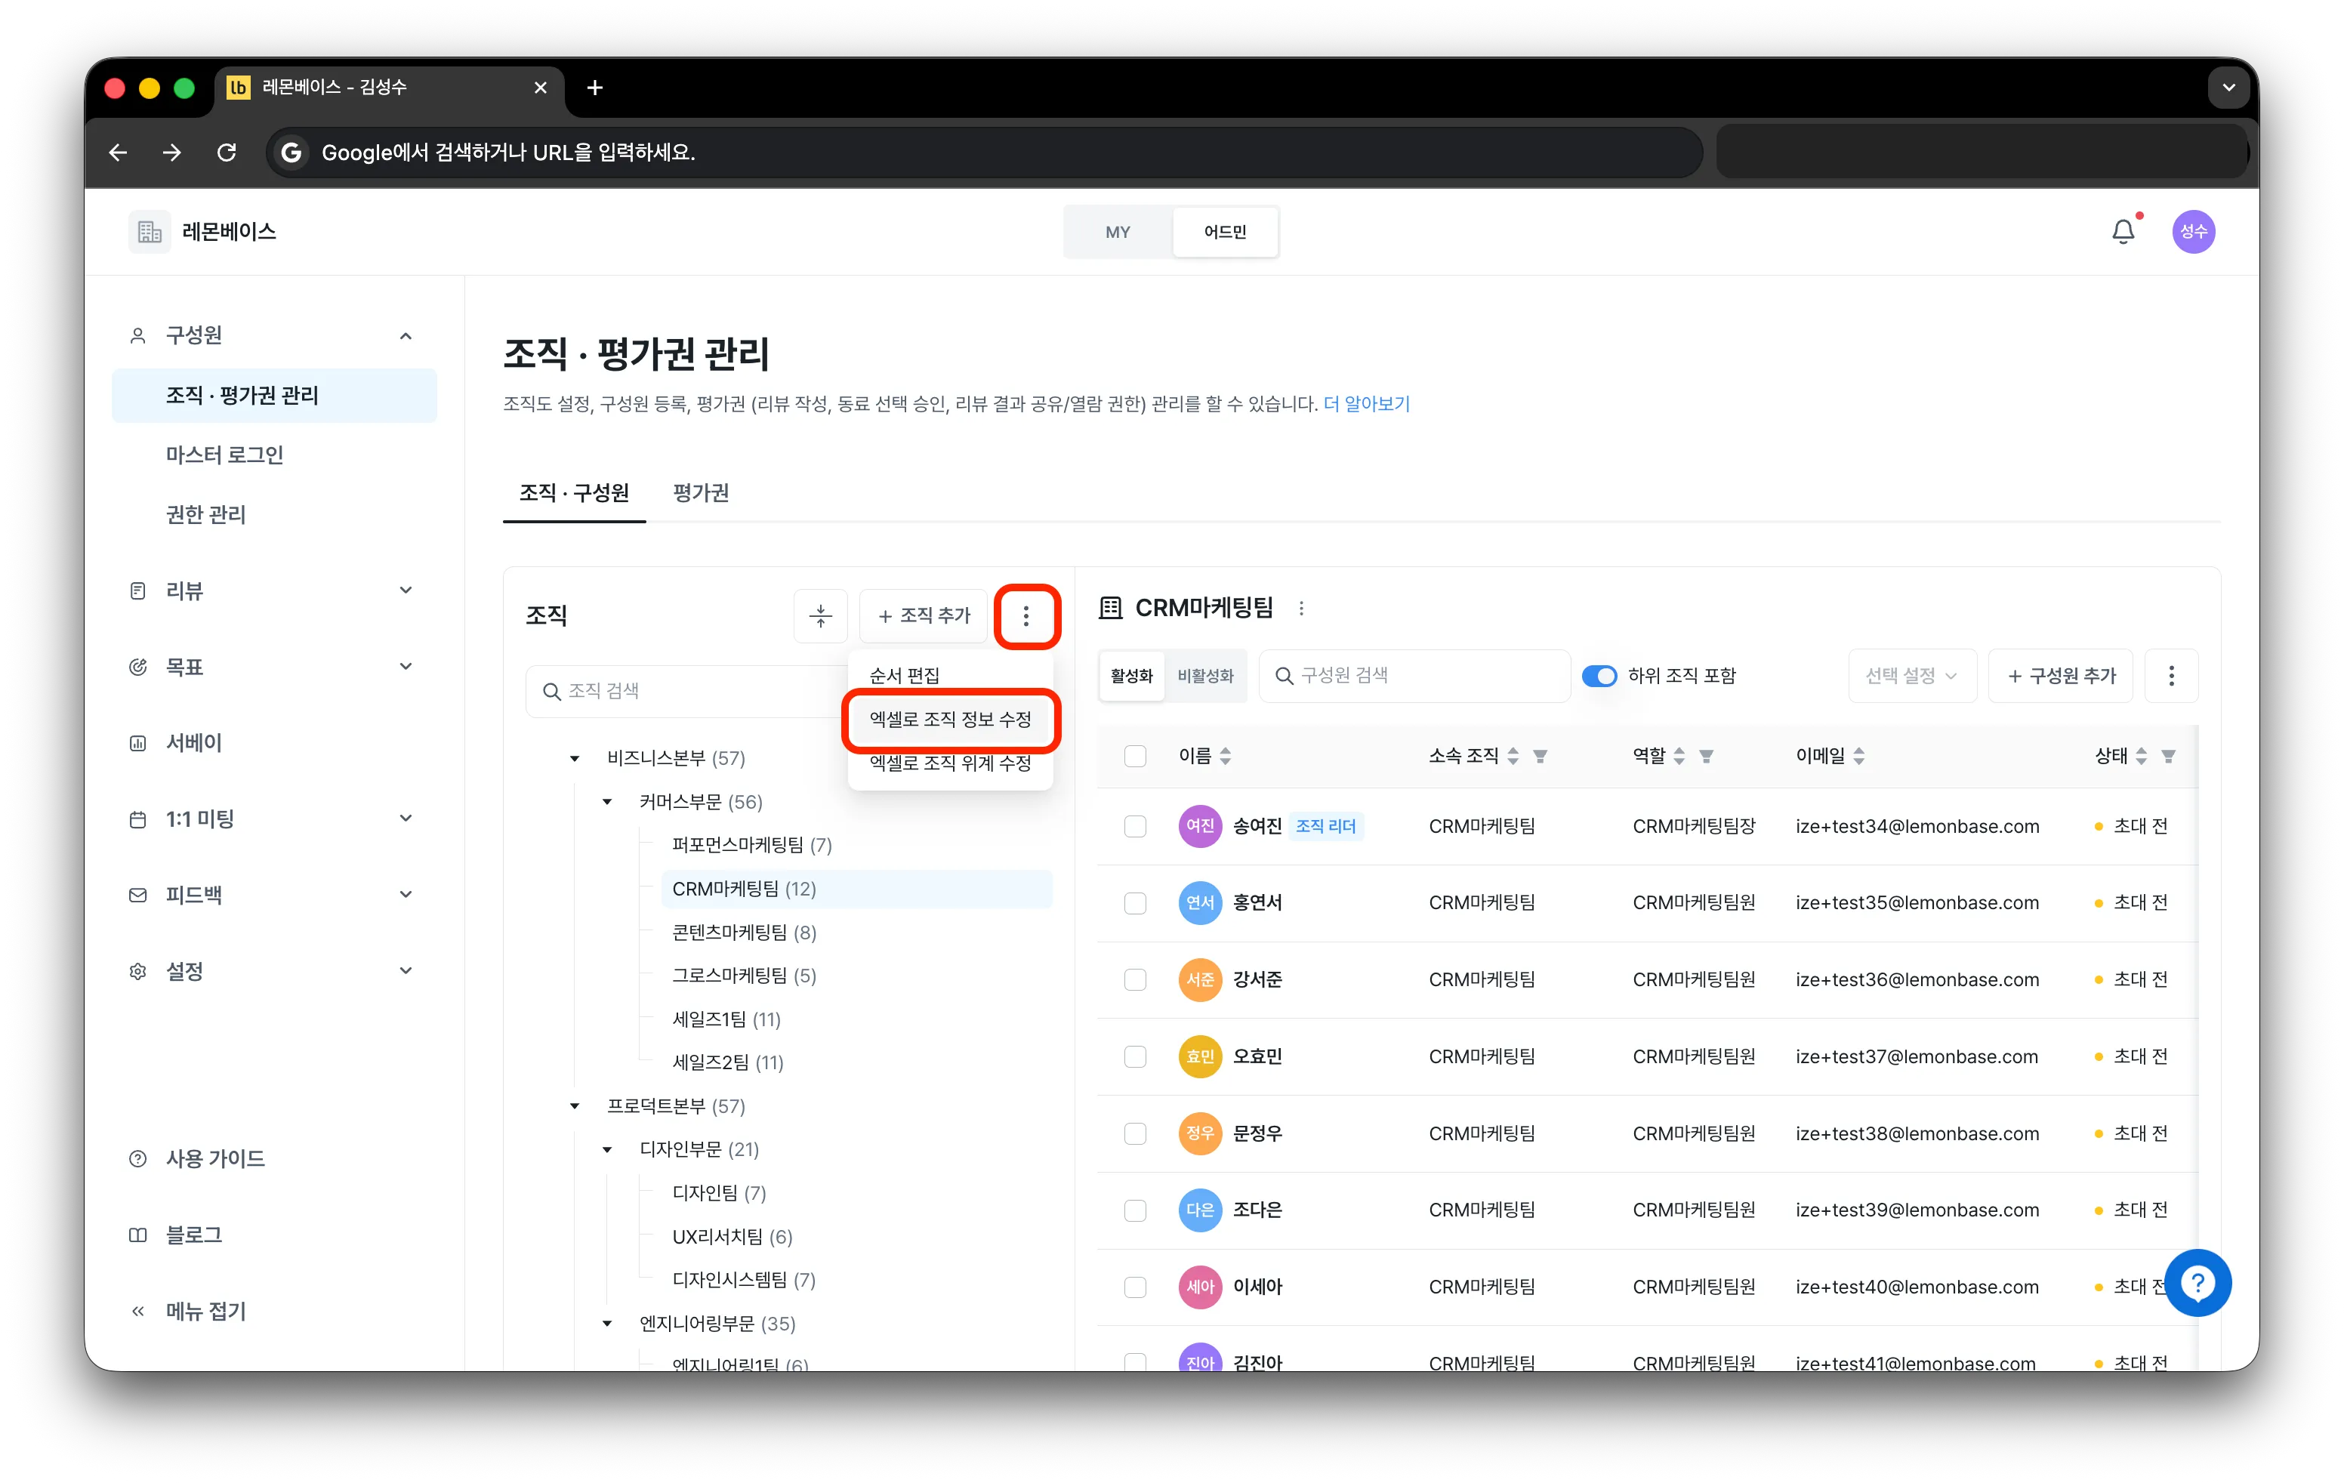Expand the 피드백 sidebar section
This screenshot has width=2344, height=1483.
(x=406, y=894)
